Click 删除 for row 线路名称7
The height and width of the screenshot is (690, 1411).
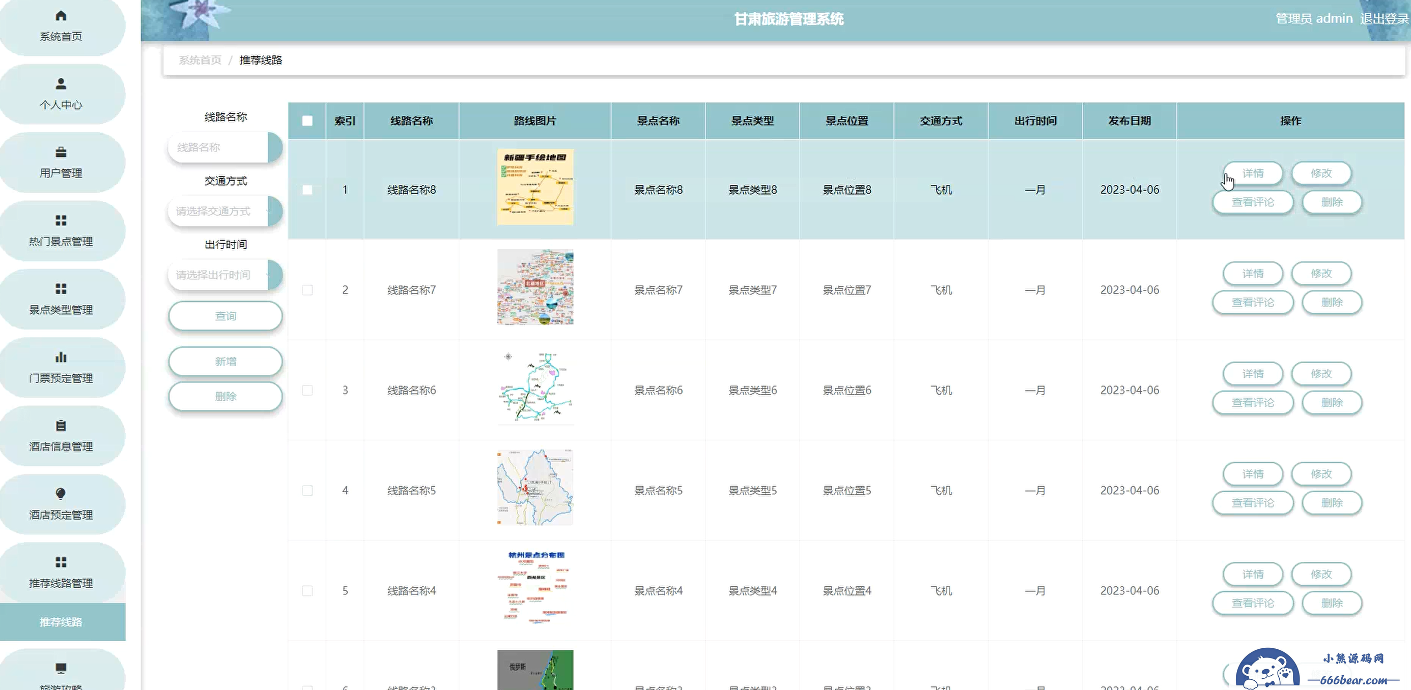coord(1332,302)
